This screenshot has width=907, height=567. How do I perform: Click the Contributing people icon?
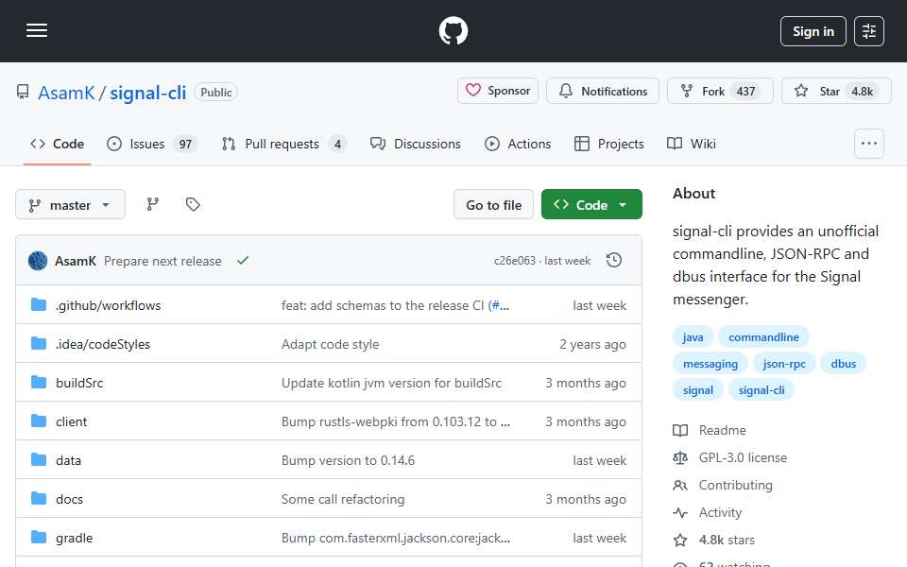[680, 486]
